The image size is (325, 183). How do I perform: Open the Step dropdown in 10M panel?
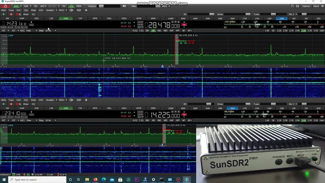[51, 30]
